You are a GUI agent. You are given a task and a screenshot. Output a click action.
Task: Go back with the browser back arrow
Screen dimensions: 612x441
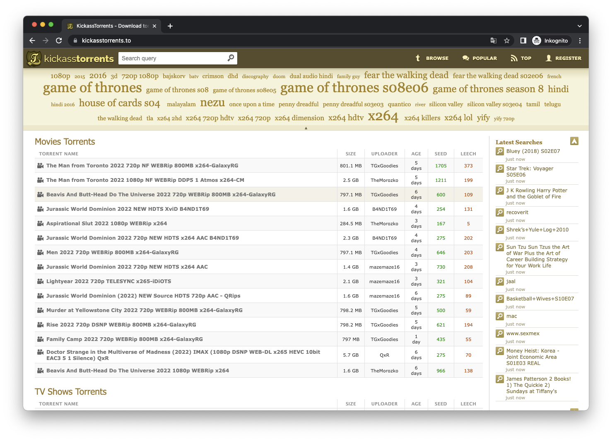coord(32,41)
